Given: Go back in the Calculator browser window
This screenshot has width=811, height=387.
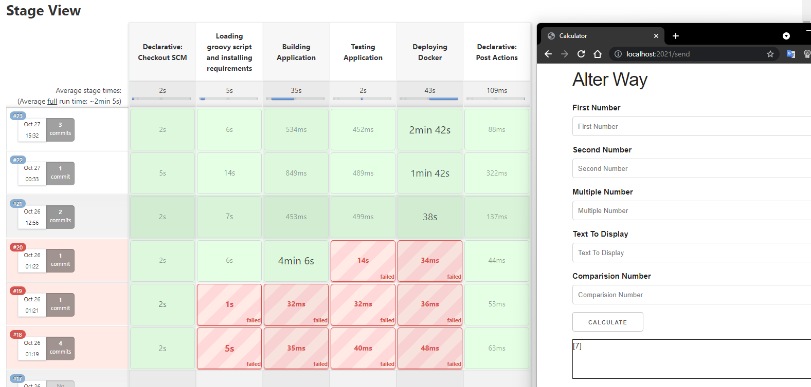Looking at the screenshot, I should 548,54.
